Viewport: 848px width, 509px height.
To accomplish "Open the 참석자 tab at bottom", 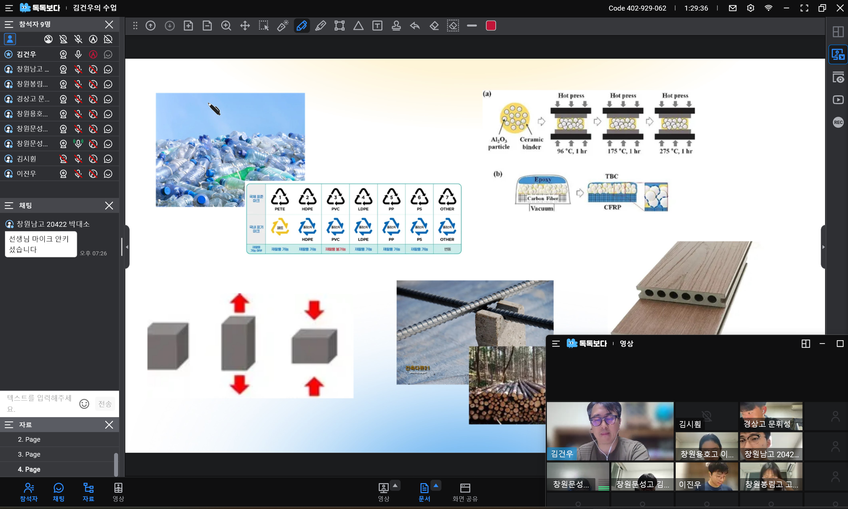I will 29,492.
